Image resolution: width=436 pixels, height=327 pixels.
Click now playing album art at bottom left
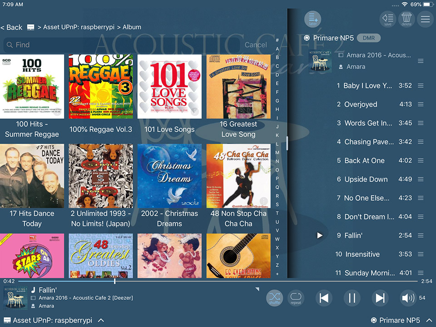15,298
